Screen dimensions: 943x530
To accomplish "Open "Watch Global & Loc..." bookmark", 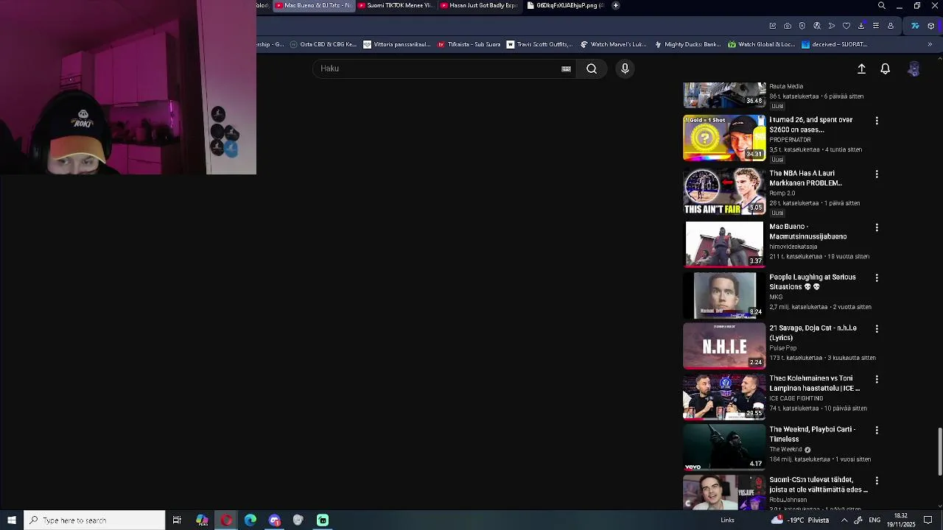I will (761, 44).
